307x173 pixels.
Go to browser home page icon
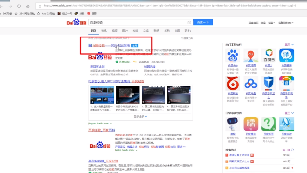pyautogui.click(x=28, y=6)
